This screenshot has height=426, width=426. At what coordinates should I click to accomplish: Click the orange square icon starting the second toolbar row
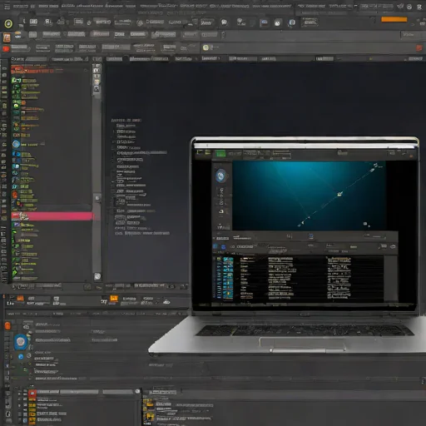pyautogui.click(x=7, y=37)
